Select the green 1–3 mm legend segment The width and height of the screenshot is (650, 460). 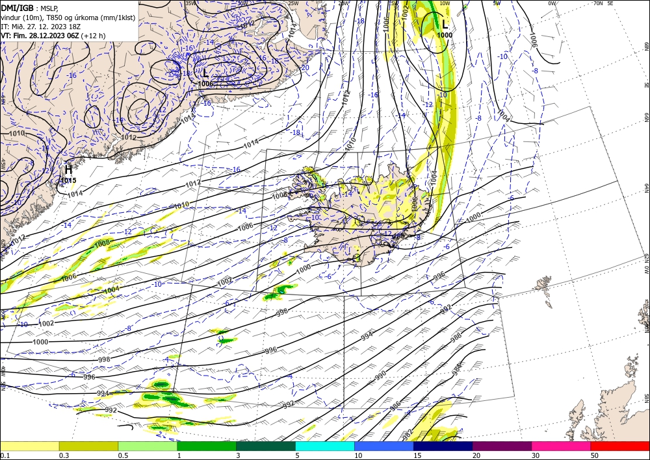207,446
